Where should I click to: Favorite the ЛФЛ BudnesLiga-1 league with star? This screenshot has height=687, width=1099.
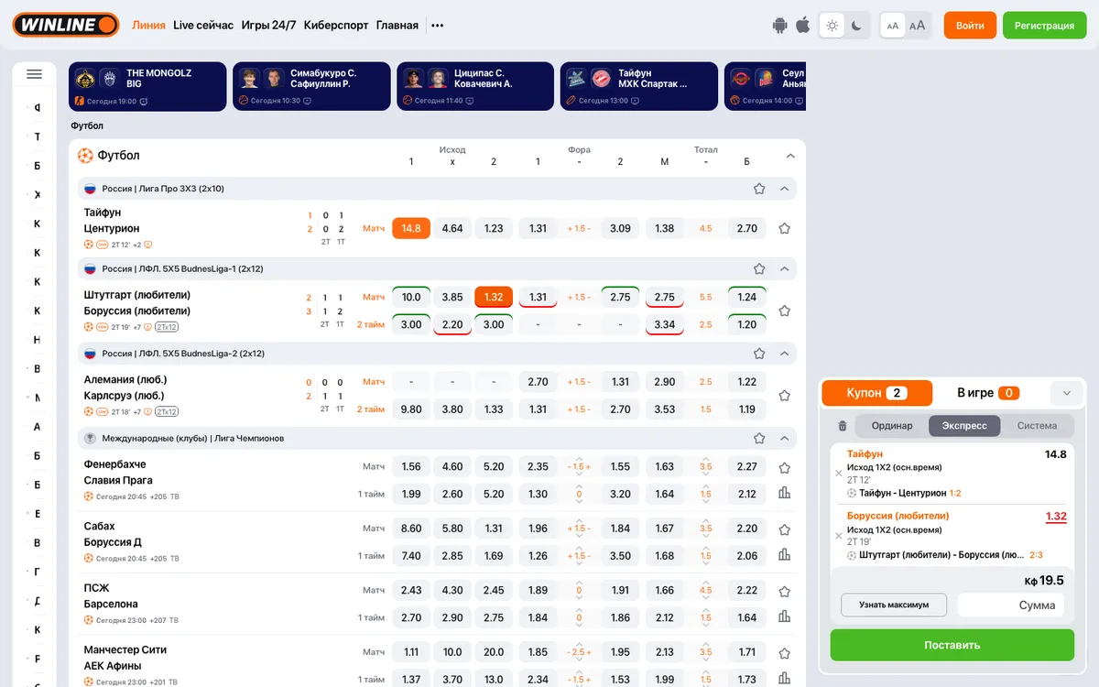point(759,269)
